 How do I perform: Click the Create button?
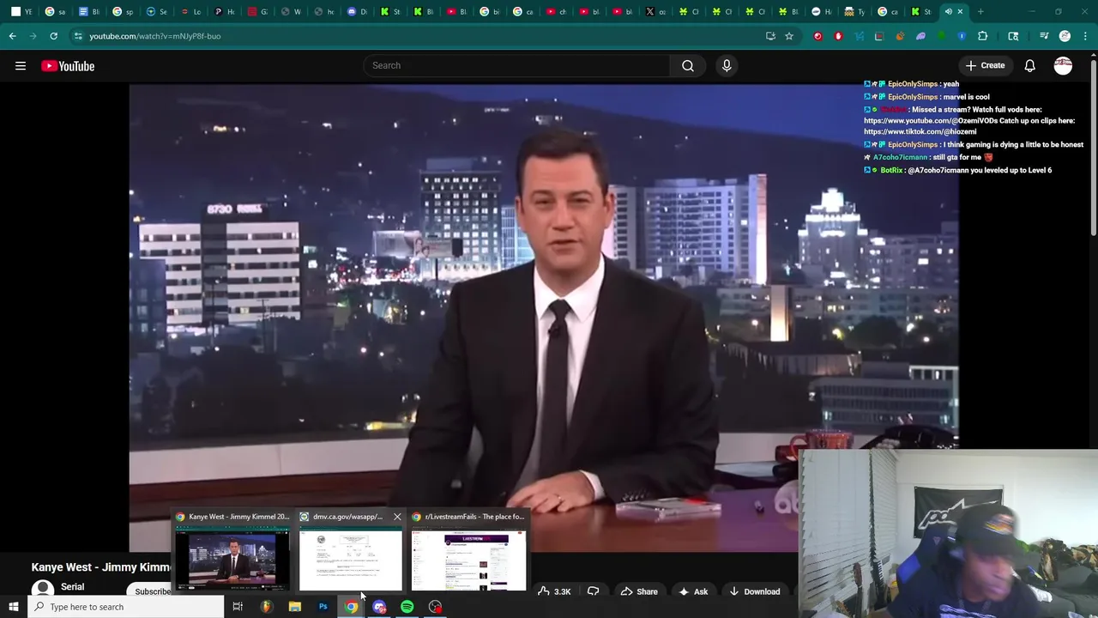coord(985,65)
